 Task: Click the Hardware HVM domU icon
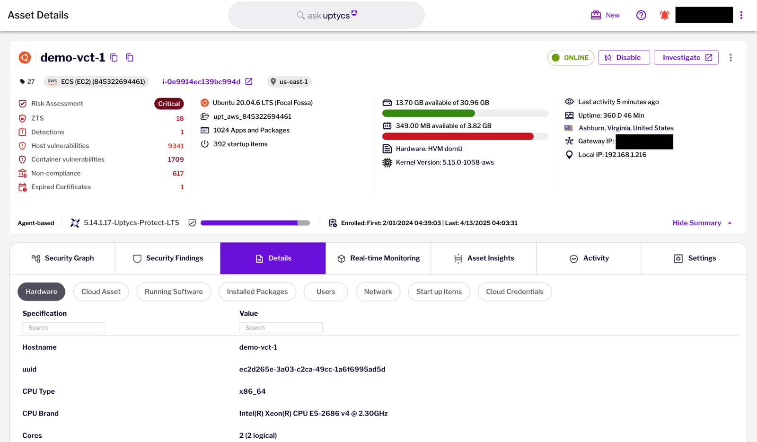pos(387,149)
